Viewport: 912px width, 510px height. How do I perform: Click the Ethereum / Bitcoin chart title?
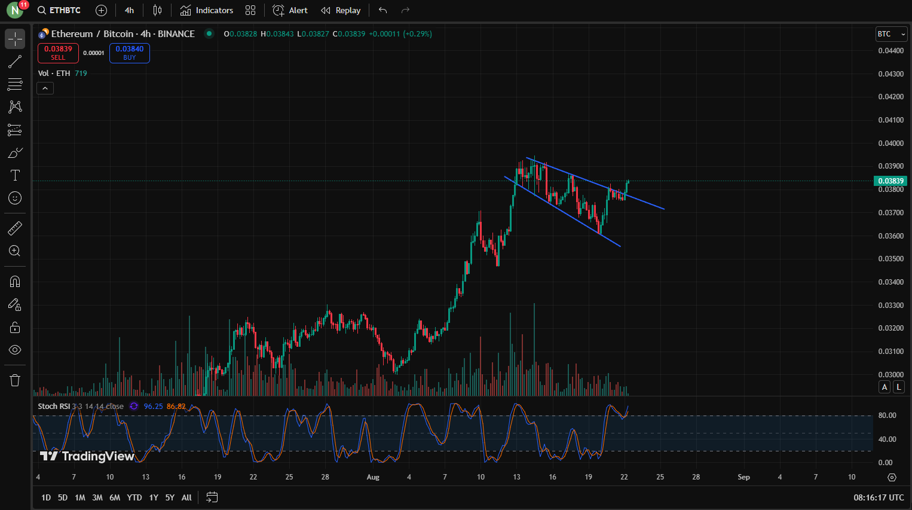[123, 33]
